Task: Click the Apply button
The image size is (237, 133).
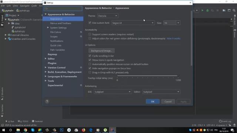Action: coord(183,102)
